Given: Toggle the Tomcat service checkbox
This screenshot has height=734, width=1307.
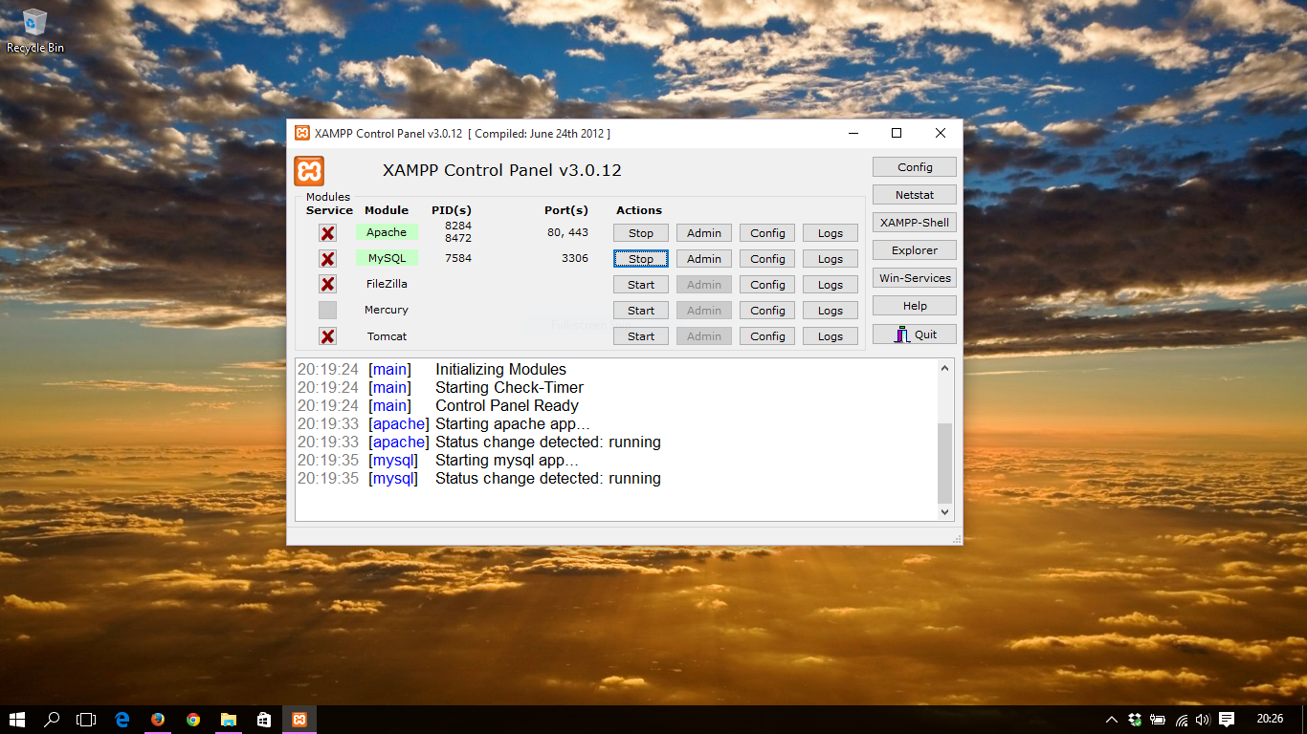Looking at the screenshot, I should point(327,336).
